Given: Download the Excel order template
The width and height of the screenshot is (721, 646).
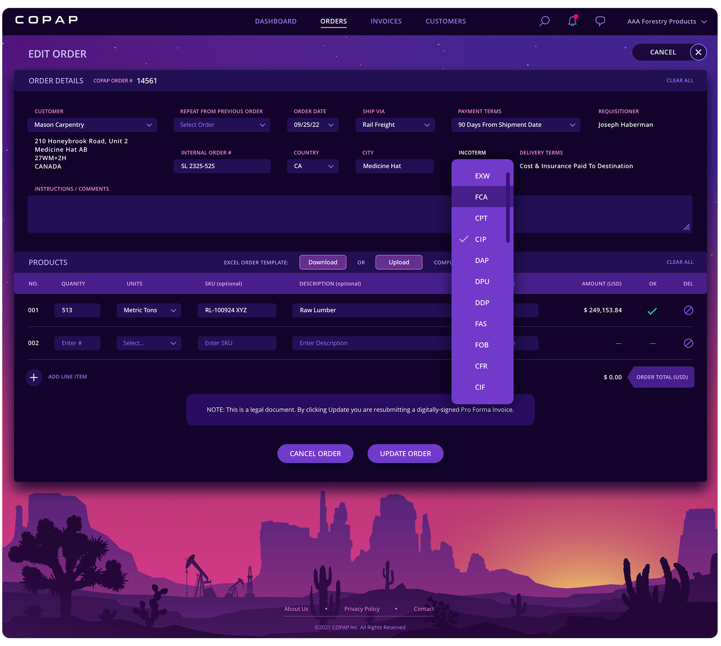Looking at the screenshot, I should 323,262.
